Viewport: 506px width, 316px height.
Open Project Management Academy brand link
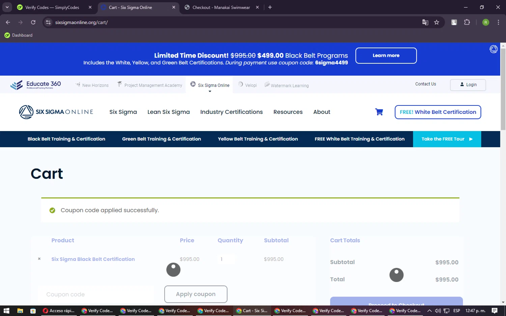point(150,85)
